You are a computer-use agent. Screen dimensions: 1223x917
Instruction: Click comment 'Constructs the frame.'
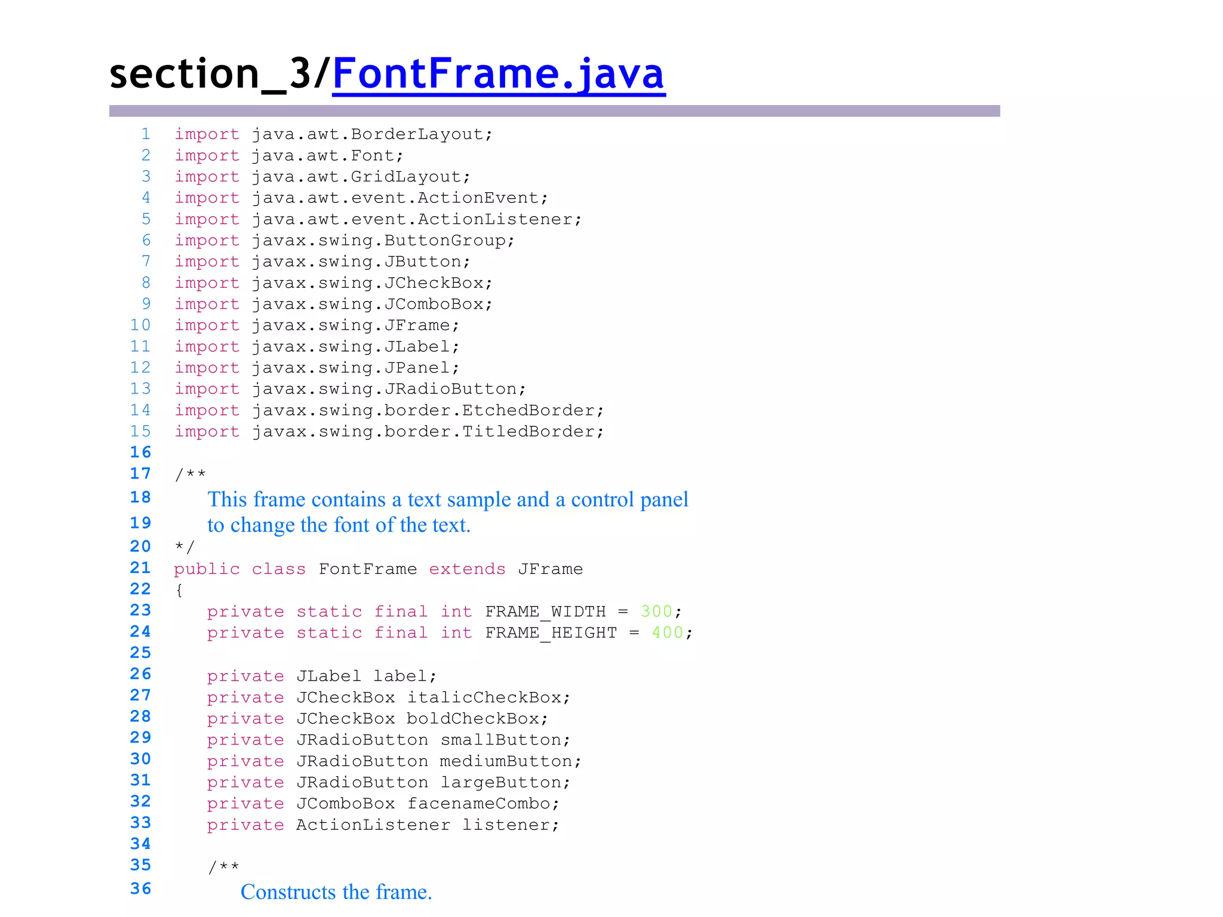[336, 892]
